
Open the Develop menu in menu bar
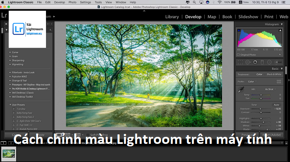(x=60, y=2)
